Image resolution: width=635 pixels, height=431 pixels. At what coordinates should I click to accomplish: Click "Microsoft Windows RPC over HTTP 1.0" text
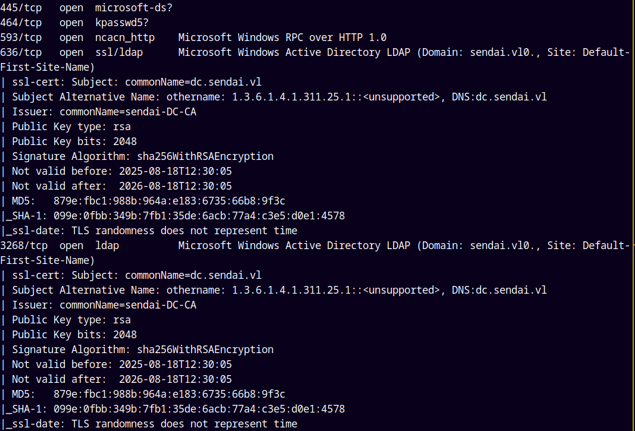[282, 37]
